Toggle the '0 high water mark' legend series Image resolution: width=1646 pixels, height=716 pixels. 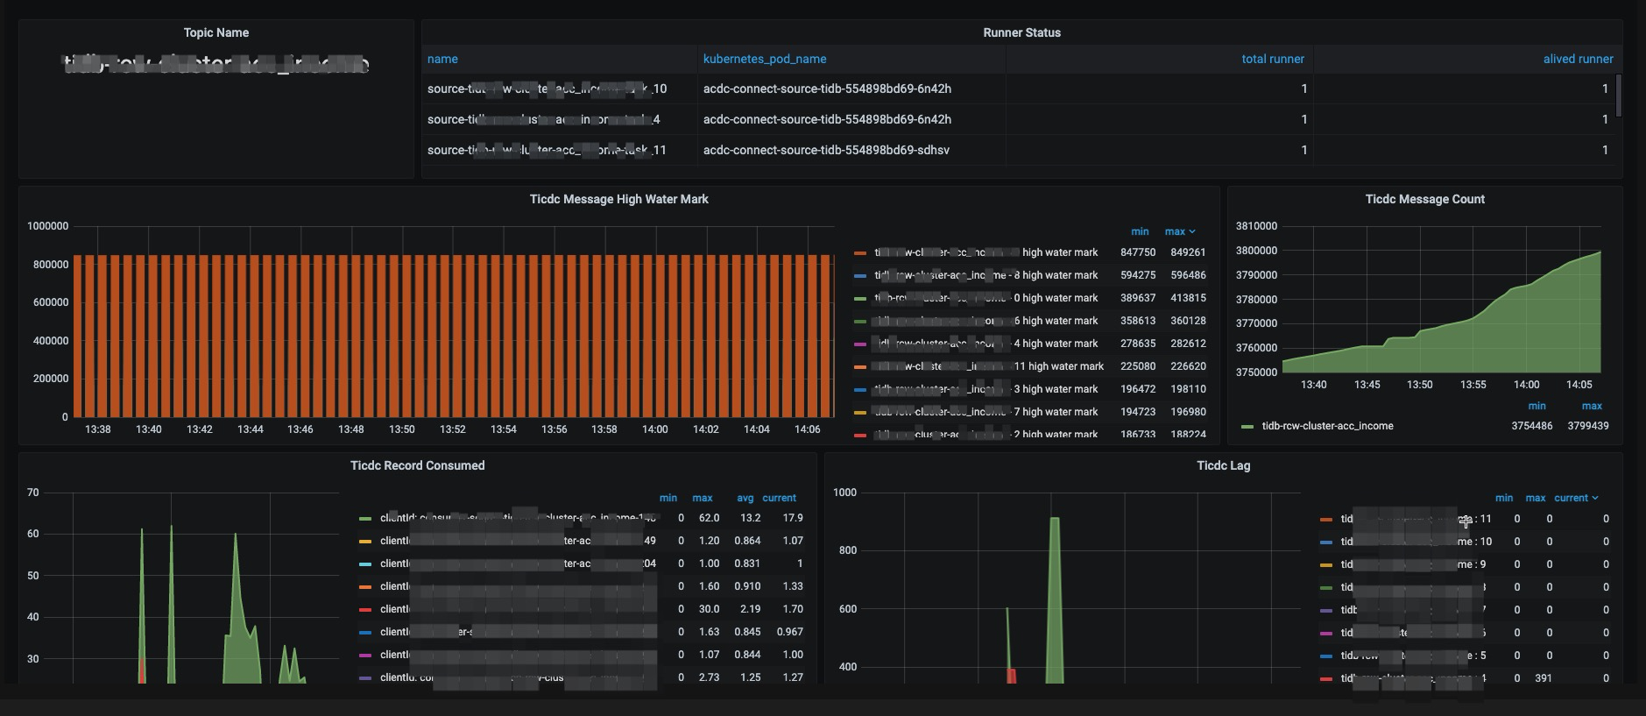click(x=986, y=298)
